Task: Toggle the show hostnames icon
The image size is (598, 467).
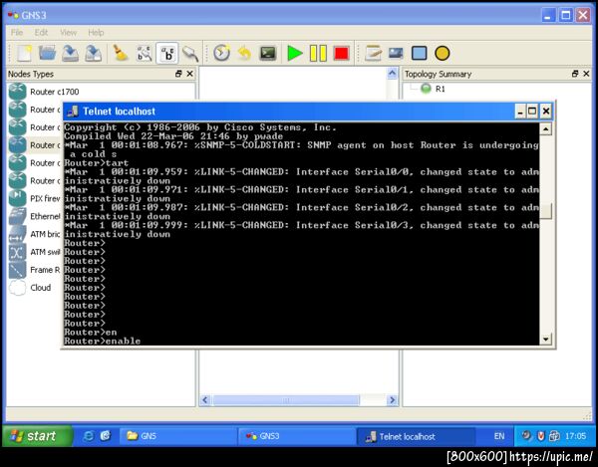Action: coord(167,54)
